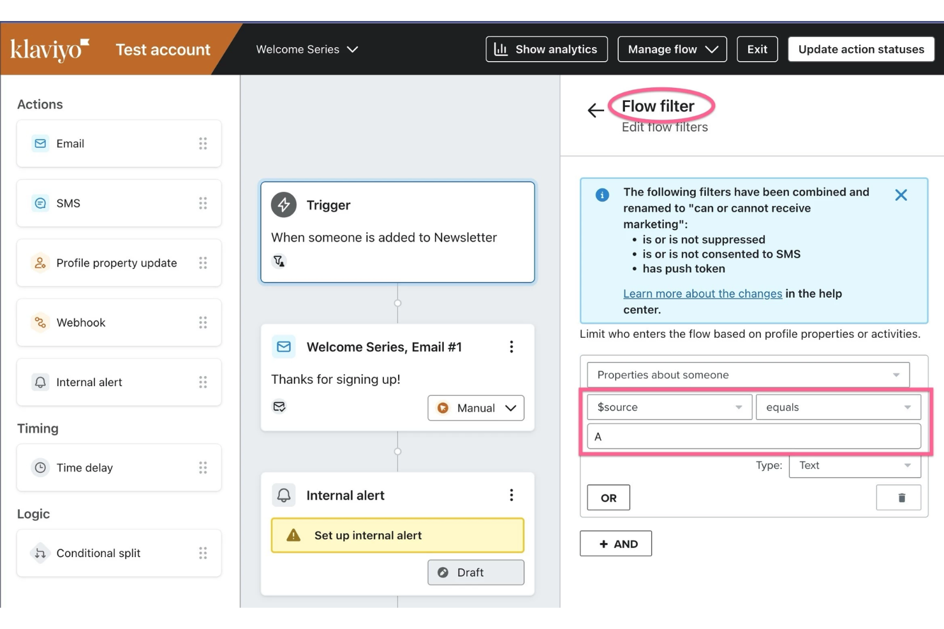Open three-dot menu on Welcome Series Email #1

(511, 347)
